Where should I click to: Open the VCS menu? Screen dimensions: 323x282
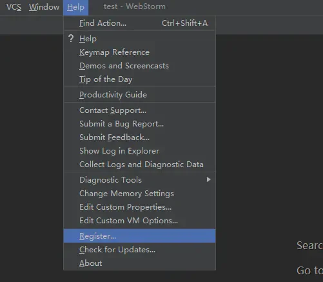coord(14,7)
